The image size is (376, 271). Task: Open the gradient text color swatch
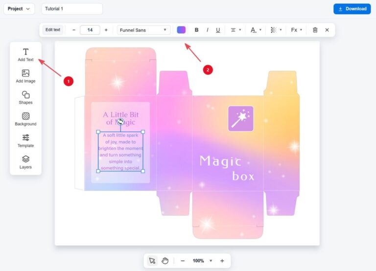point(181,30)
